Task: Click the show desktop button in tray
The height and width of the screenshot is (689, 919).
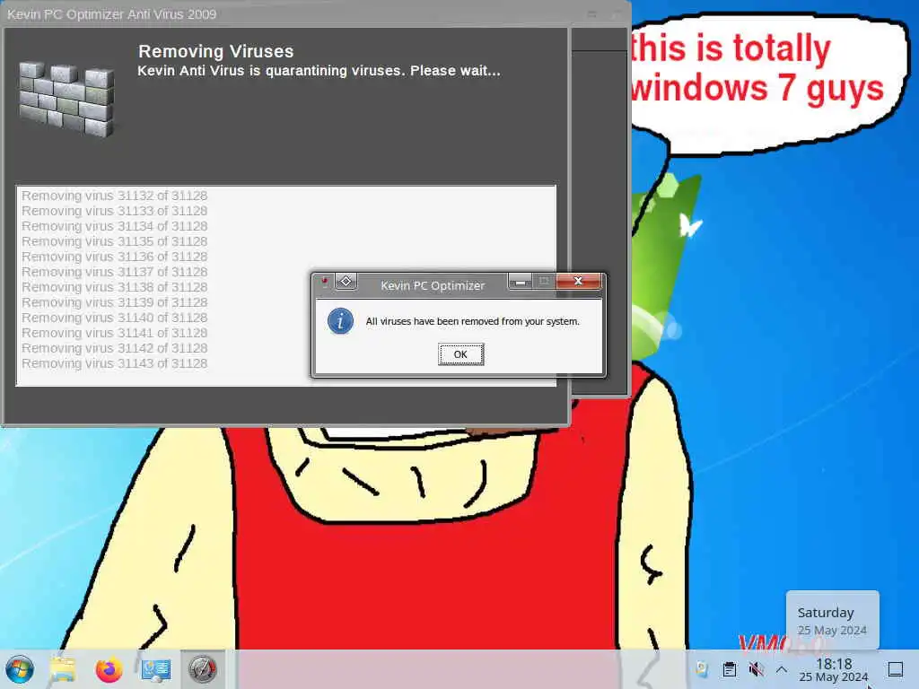Action: point(895,669)
